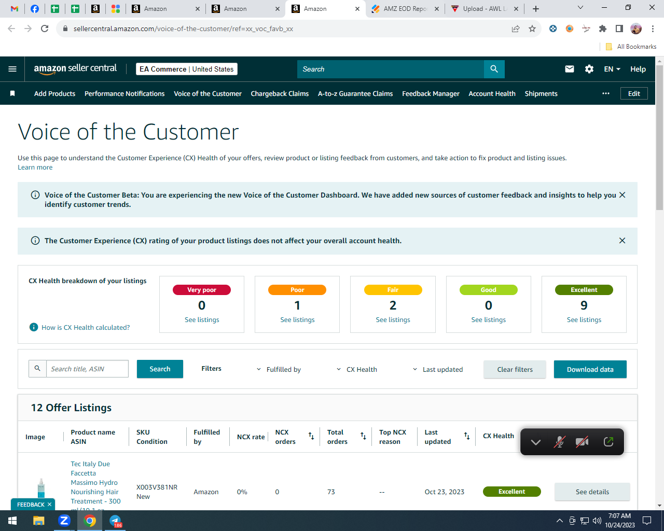Open Performance Notifications in the nav bar
This screenshot has width=664, height=531.
click(125, 93)
